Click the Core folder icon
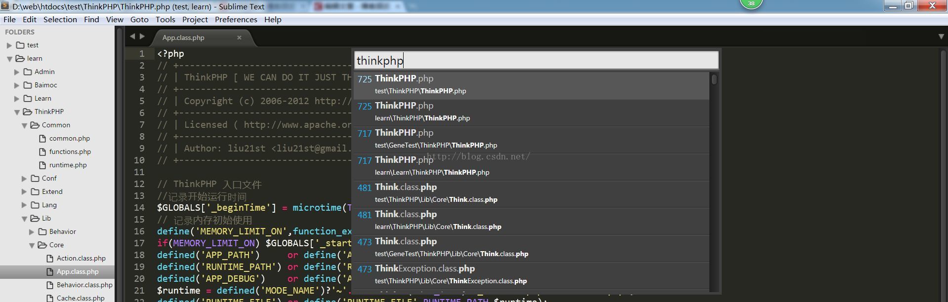 [42, 245]
